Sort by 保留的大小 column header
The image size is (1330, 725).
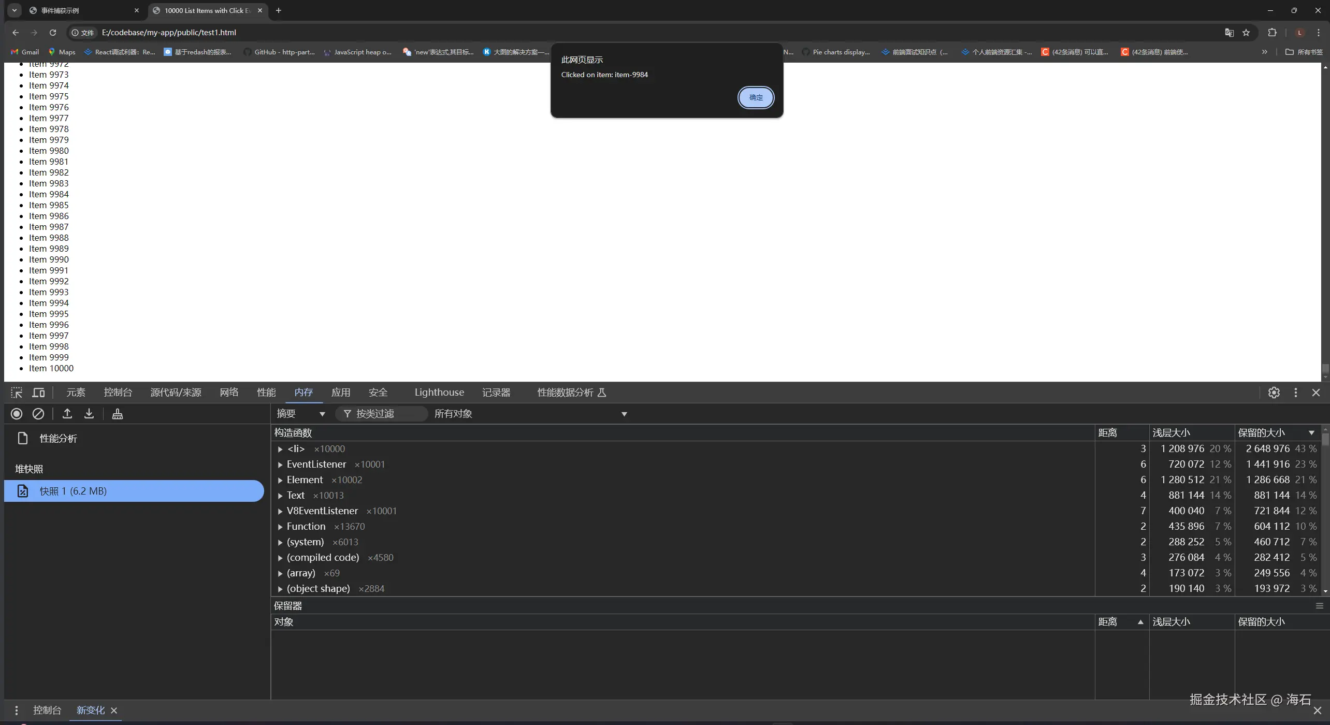click(x=1261, y=433)
